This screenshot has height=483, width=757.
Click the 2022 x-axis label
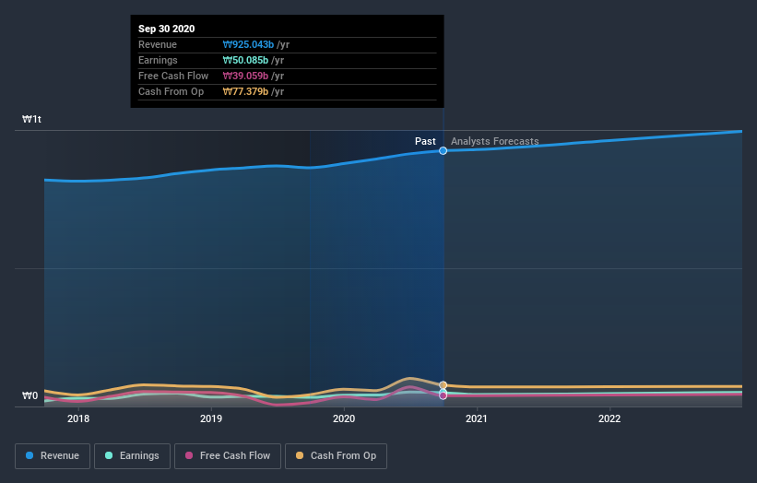tap(609, 418)
